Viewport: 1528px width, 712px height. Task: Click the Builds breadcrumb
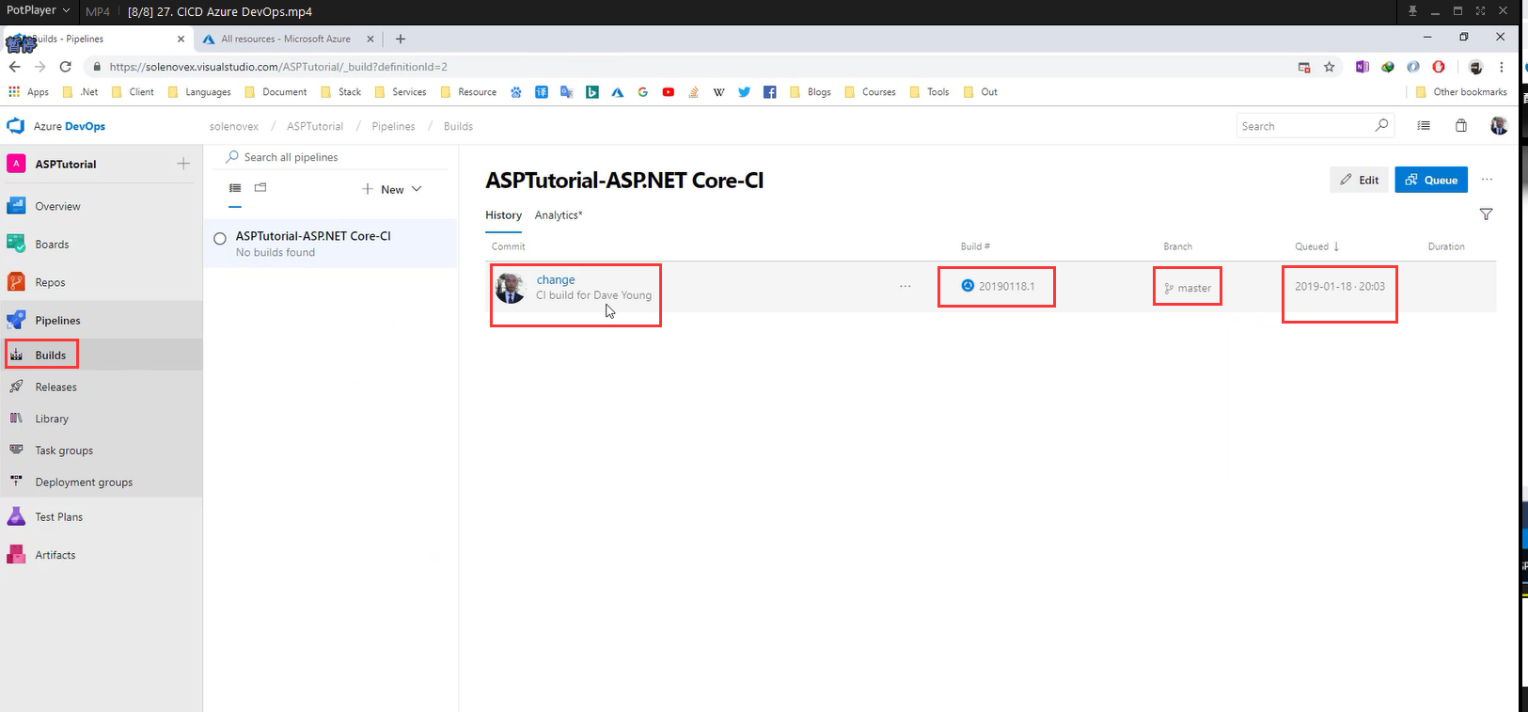click(458, 126)
